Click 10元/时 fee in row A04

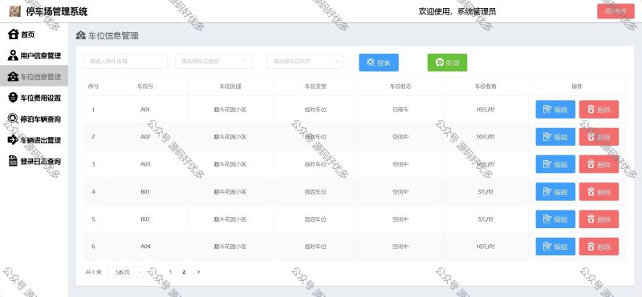tap(486, 247)
